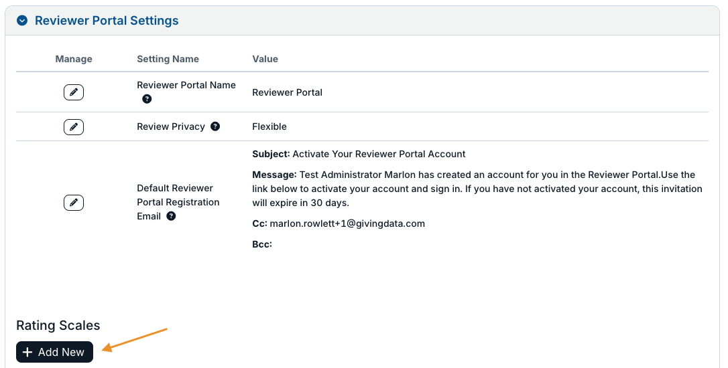The width and height of the screenshot is (728, 368).
Task: Click the Cc email marlon.rowlett+1@givingdata.com
Action: pos(347,224)
